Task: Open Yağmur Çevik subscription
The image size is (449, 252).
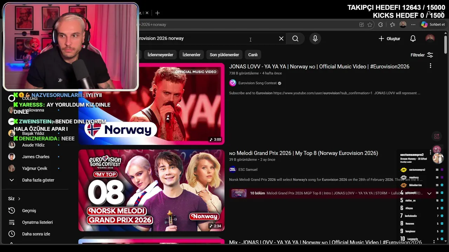Action: click(35, 168)
